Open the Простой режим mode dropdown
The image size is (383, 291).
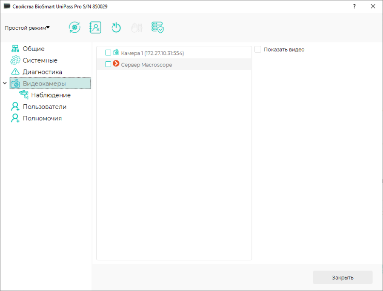[x=27, y=28]
